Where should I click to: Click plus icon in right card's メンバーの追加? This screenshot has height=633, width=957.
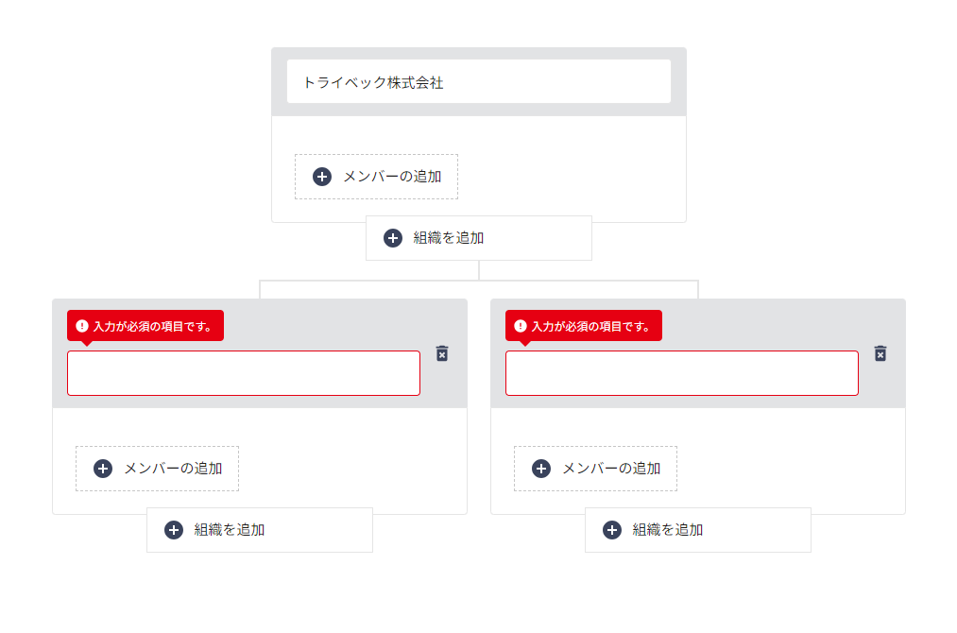541,469
